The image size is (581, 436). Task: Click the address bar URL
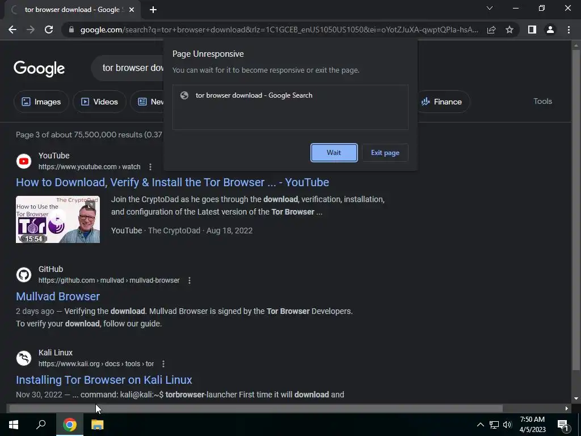click(279, 30)
